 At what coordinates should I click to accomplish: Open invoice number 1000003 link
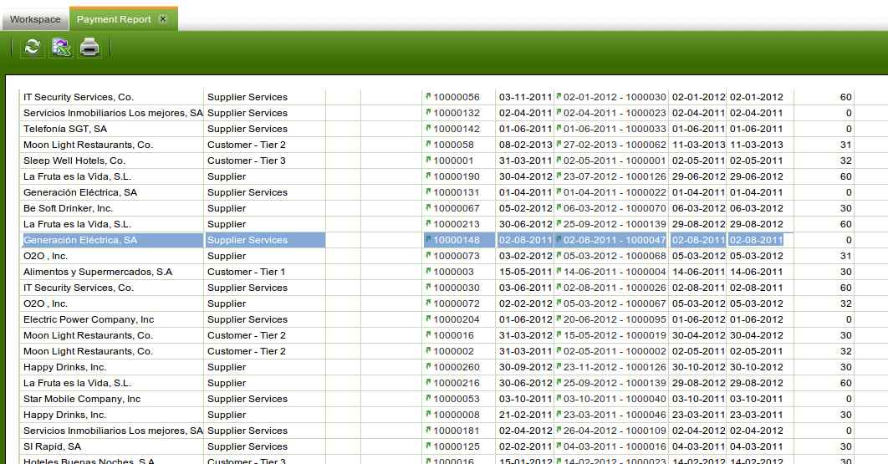pos(453,272)
